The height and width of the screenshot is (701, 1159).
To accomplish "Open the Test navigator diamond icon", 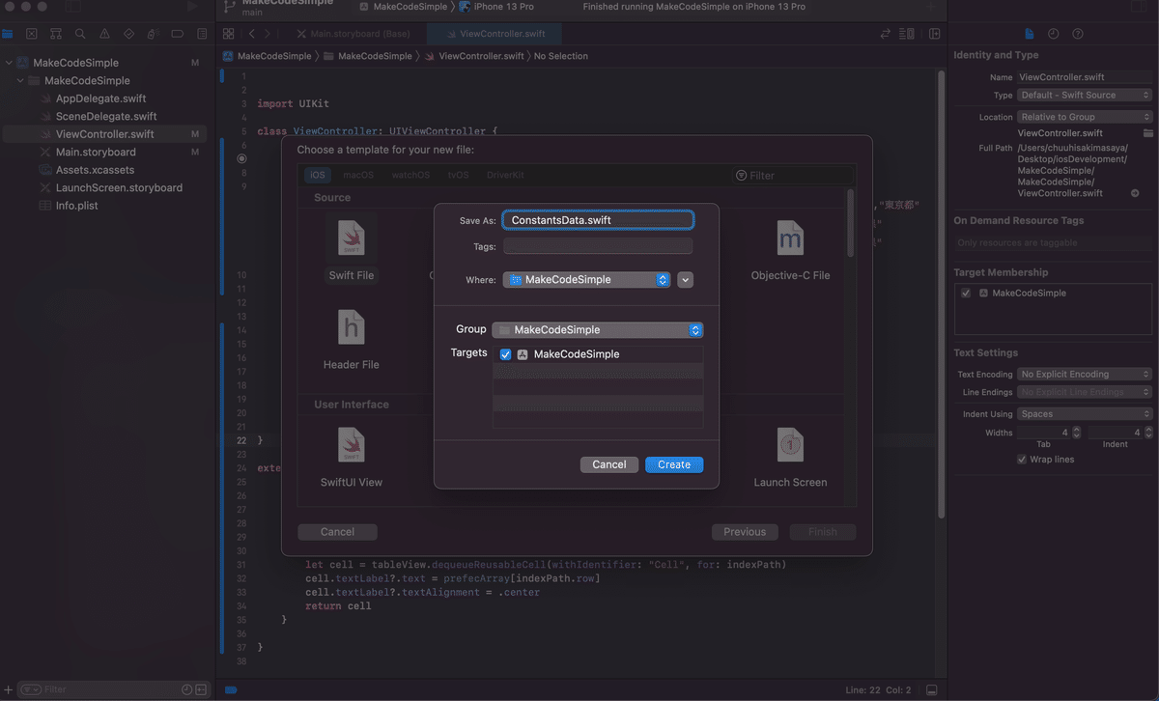I will 128,34.
